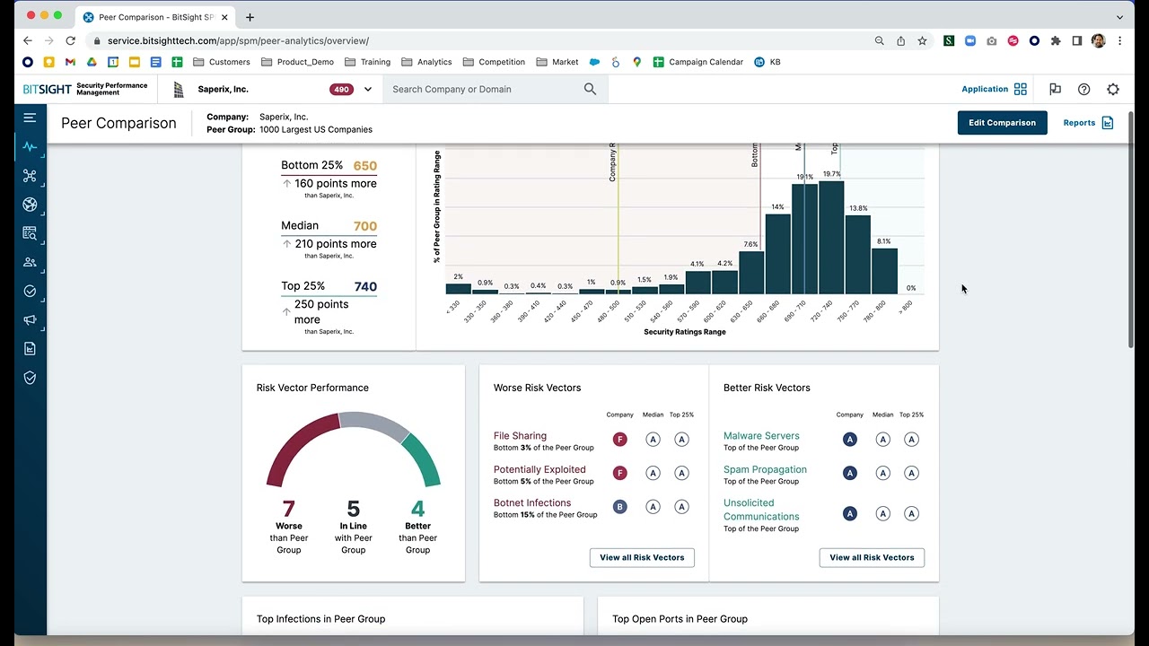Click the megaphone icon in sidebar
The height and width of the screenshot is (646, 1149).
coord(30,320)
